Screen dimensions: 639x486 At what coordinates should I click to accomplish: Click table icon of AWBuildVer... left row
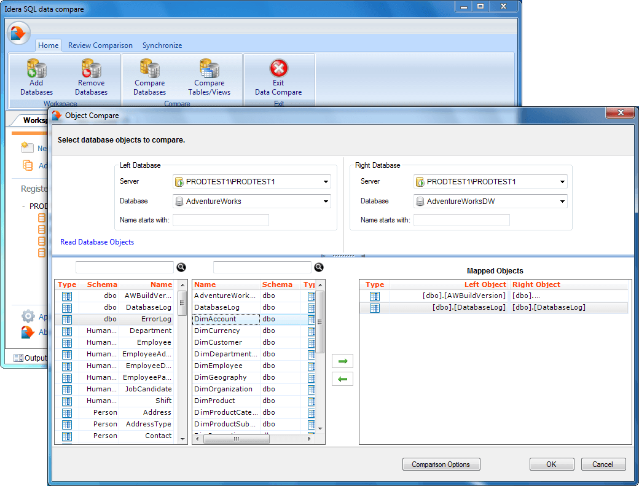pyautogui.click(x=67, y=296)
